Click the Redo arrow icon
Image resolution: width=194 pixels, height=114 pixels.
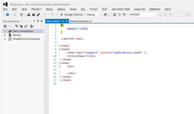[52, 15]
